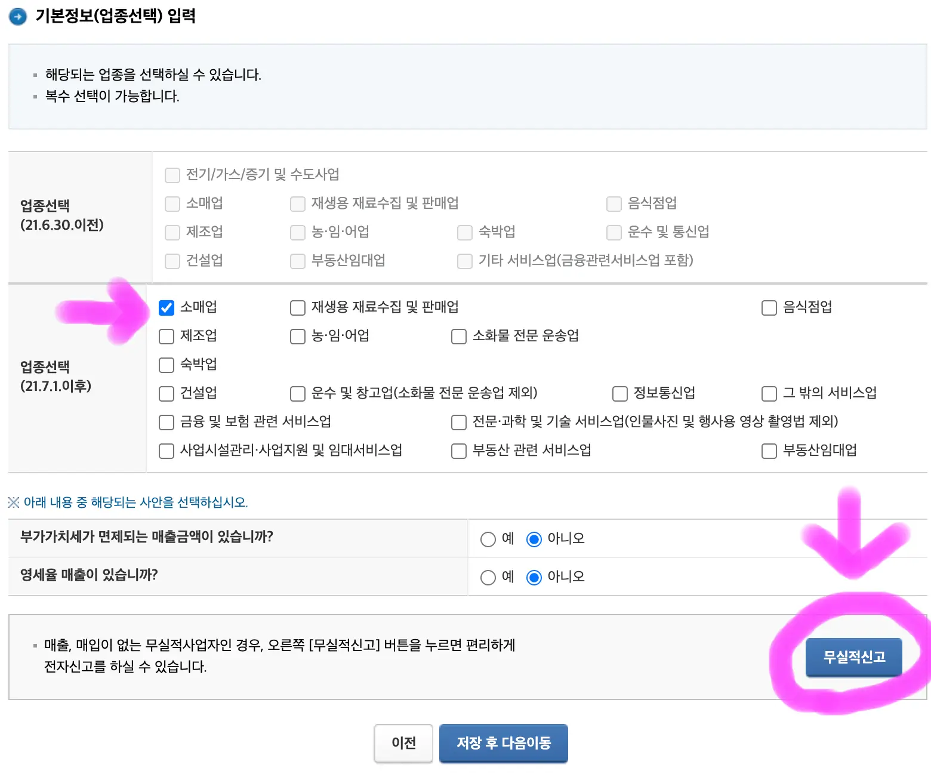Select 아니오 for the 영세율 매출 question
Screen dimensions: 931x777
tap(533, 576)
